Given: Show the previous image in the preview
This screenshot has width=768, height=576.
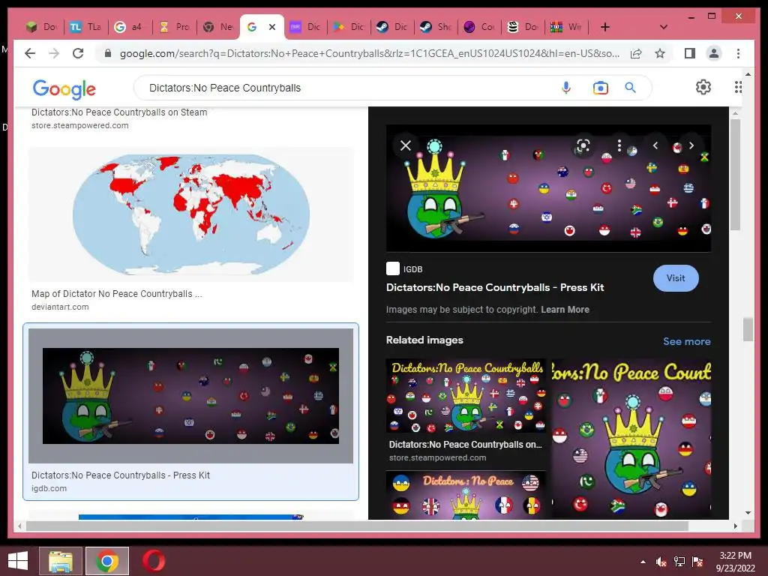Looking at the screenshot, I should point(655,145).
